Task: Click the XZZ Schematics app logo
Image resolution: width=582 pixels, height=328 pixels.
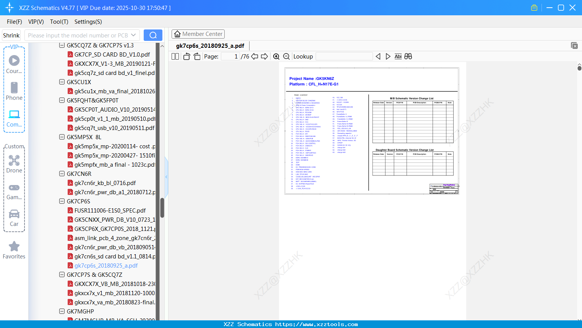Action: (x=10, y=8)
